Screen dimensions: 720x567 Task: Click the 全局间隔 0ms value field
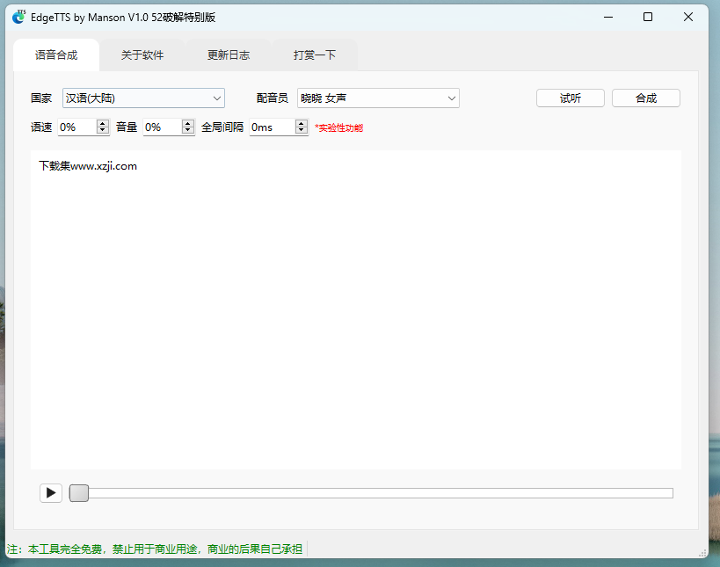click(273, 127)
